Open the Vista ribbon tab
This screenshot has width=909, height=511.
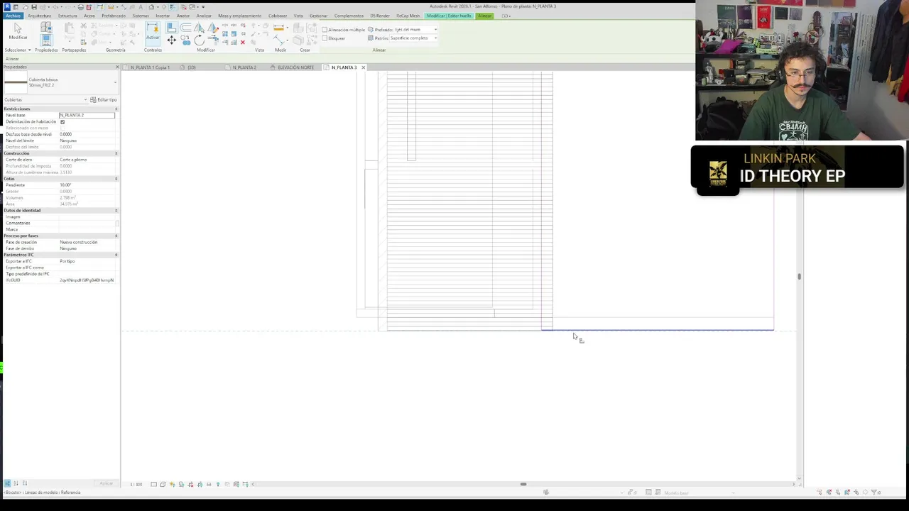(x=298, y=16)
